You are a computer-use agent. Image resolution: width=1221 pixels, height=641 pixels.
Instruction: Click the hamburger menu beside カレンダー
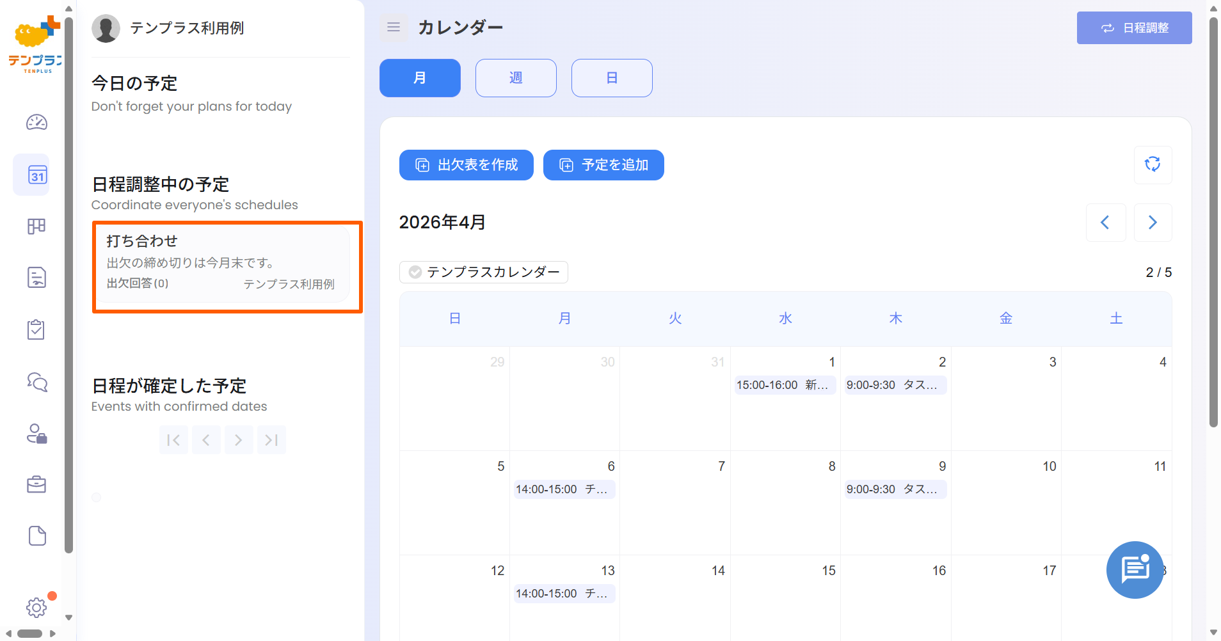pos(393,28)
